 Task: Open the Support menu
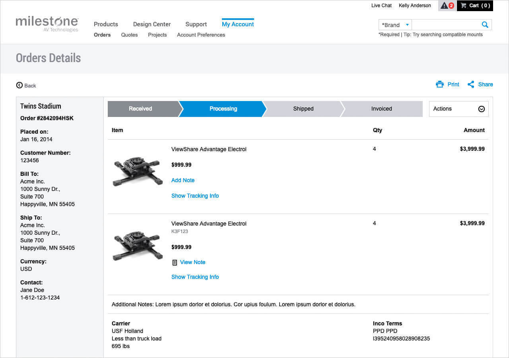196,24
